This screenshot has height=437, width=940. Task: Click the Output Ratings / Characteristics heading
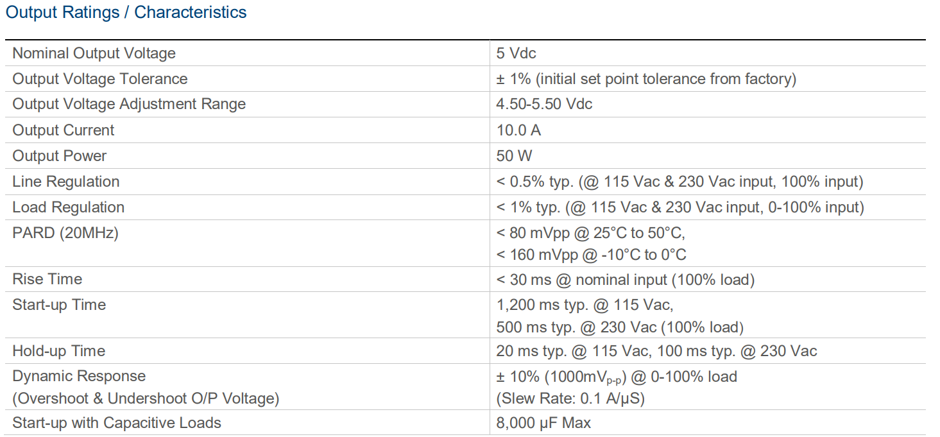click(x=126, y=12)
